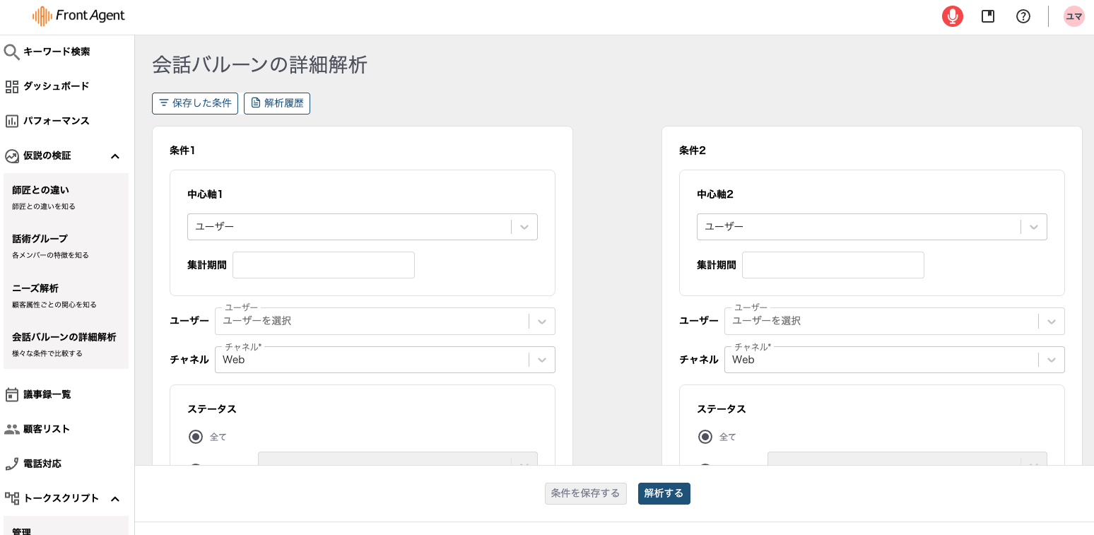The image size is (1094, 535).
Task: Navigate to 議事録一覧 in sidebar
Action: [47, 394]
